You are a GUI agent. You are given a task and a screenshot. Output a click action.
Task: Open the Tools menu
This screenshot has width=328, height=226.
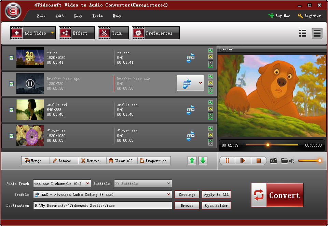pos(97,16)
